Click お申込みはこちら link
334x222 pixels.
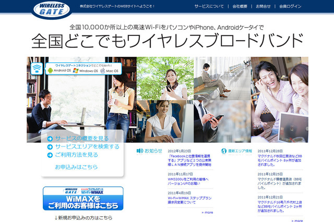[x=76, y=167]
